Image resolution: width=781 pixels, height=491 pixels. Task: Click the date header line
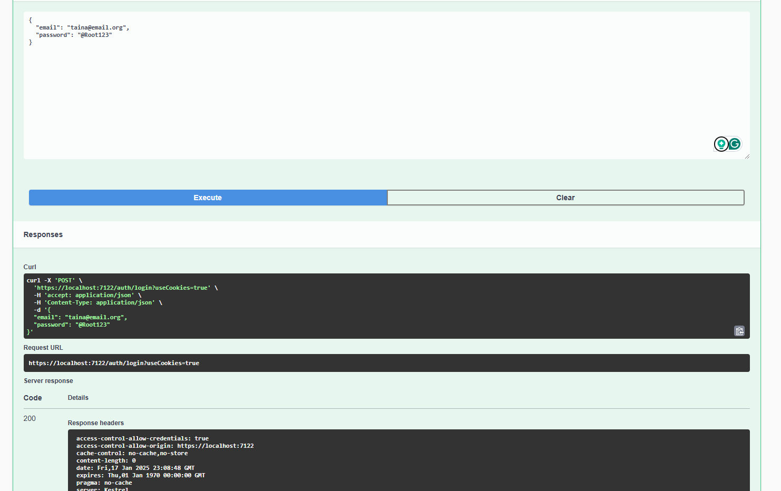pyautogui.click(x=135, y=468)
